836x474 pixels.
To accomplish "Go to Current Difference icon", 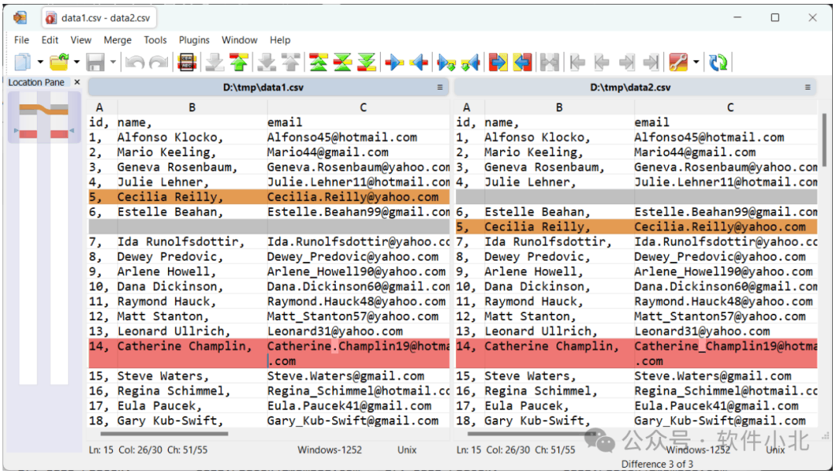I will pos(342,63).
